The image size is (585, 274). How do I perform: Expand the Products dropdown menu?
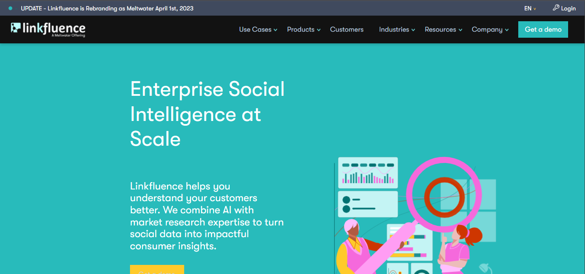304,29
